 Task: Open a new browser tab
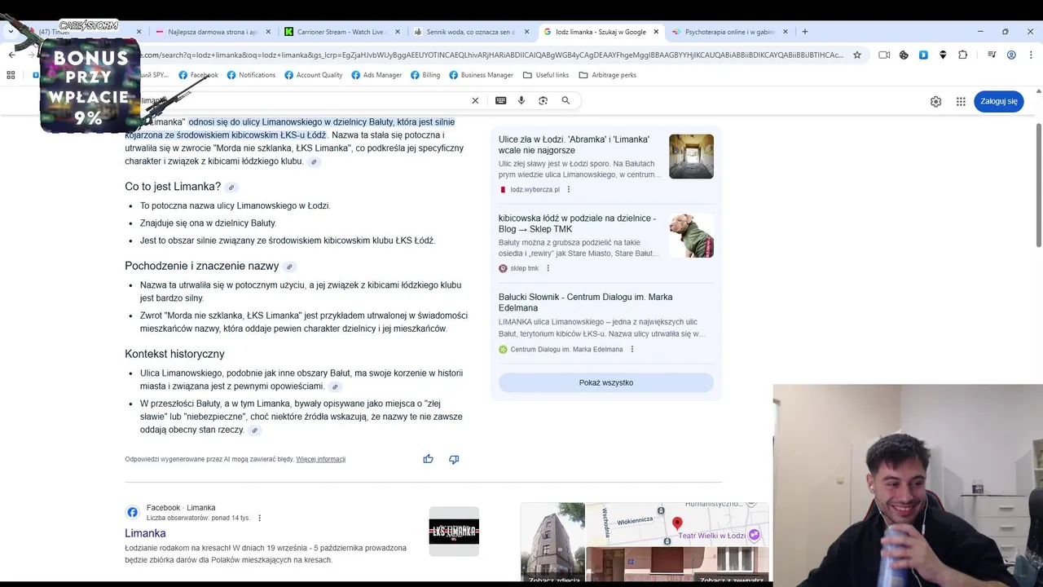(x=805, y=32)
